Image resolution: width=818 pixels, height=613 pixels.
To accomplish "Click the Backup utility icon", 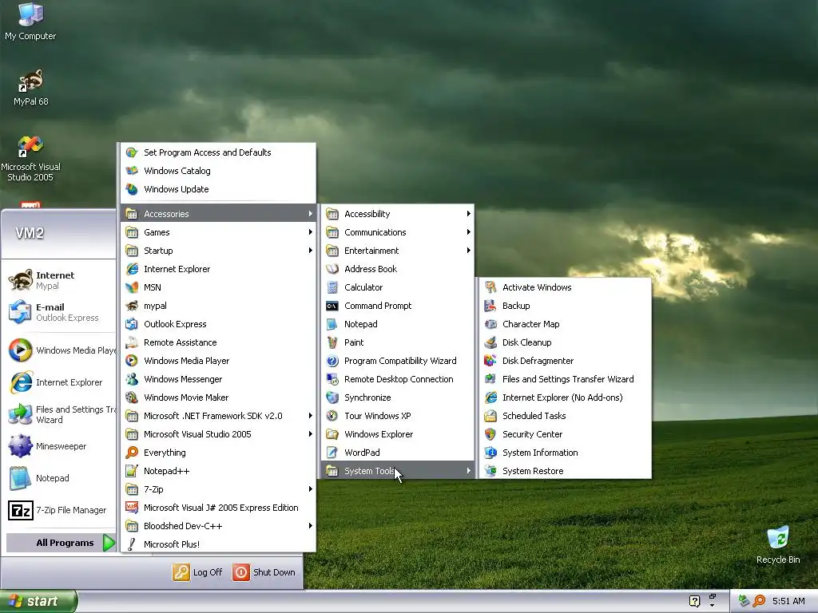I will [490, 306].
